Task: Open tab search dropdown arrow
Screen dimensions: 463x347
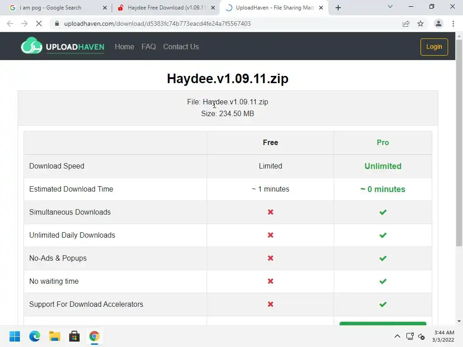Action: coord(390,6)
